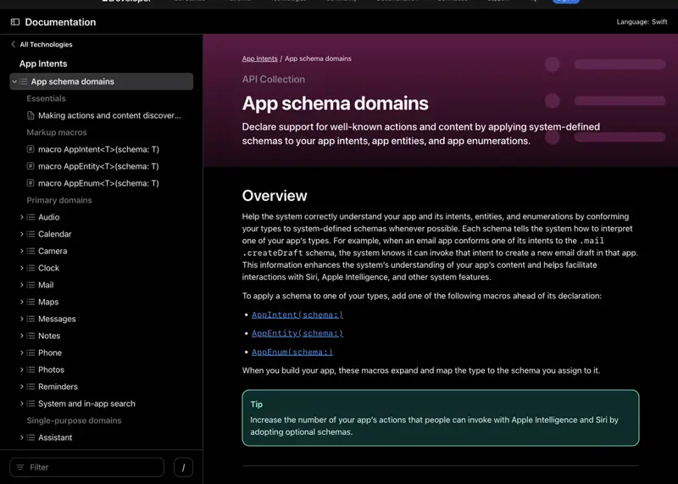Image resolution: width=678 pixels, height=484 pixels.
Task: Expand the Audio domain chevron
Action: coord(22,217)
